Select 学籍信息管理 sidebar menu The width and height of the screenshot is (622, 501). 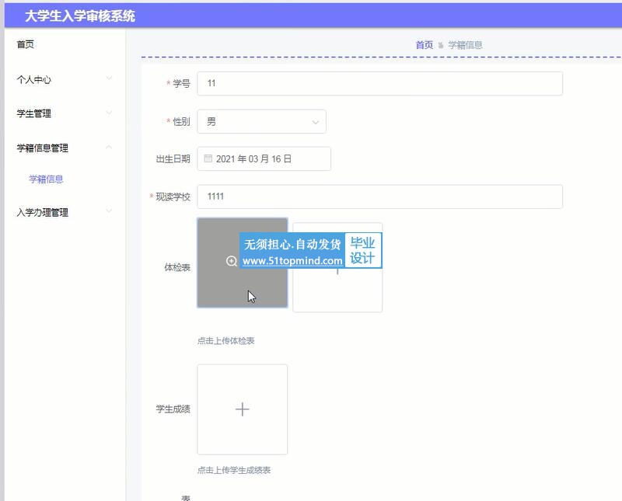[x=43, y=148]
